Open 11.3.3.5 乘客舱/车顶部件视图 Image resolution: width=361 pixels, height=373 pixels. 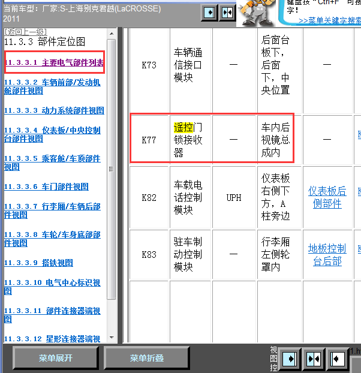(52, 163)
